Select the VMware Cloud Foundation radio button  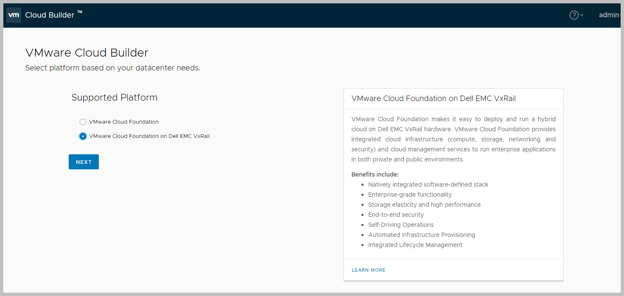83,122
